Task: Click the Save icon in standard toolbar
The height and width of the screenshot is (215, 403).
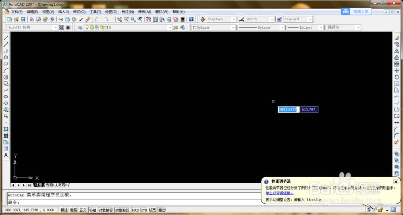Action: click(x=23, y=19)
